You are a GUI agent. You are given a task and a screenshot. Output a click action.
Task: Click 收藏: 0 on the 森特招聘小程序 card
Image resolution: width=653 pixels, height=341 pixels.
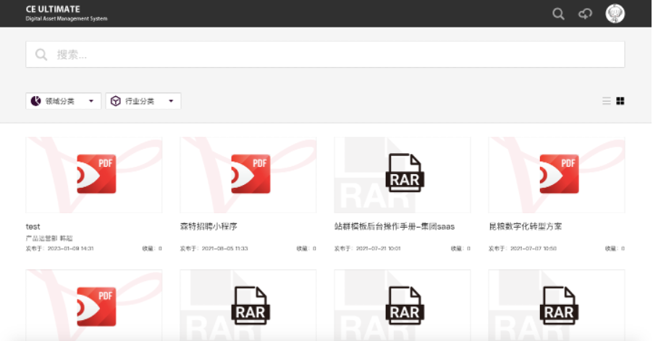(306, 249)
